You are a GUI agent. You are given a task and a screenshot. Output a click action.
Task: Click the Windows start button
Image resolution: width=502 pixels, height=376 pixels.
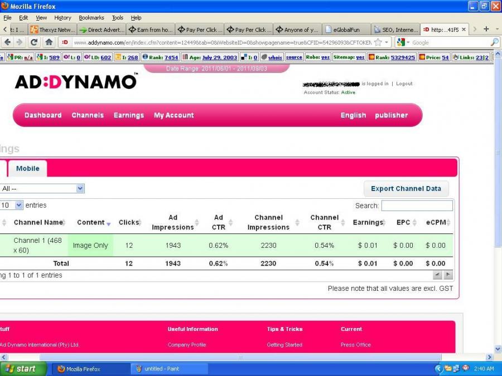pos(23,369)
